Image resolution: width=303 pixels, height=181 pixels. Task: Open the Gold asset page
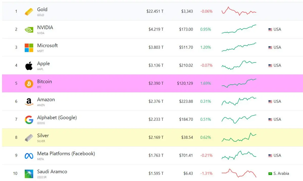[x=42, y=9]
